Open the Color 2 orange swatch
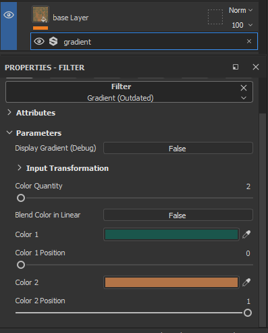268x333 pixels. (x=171, y=282)
